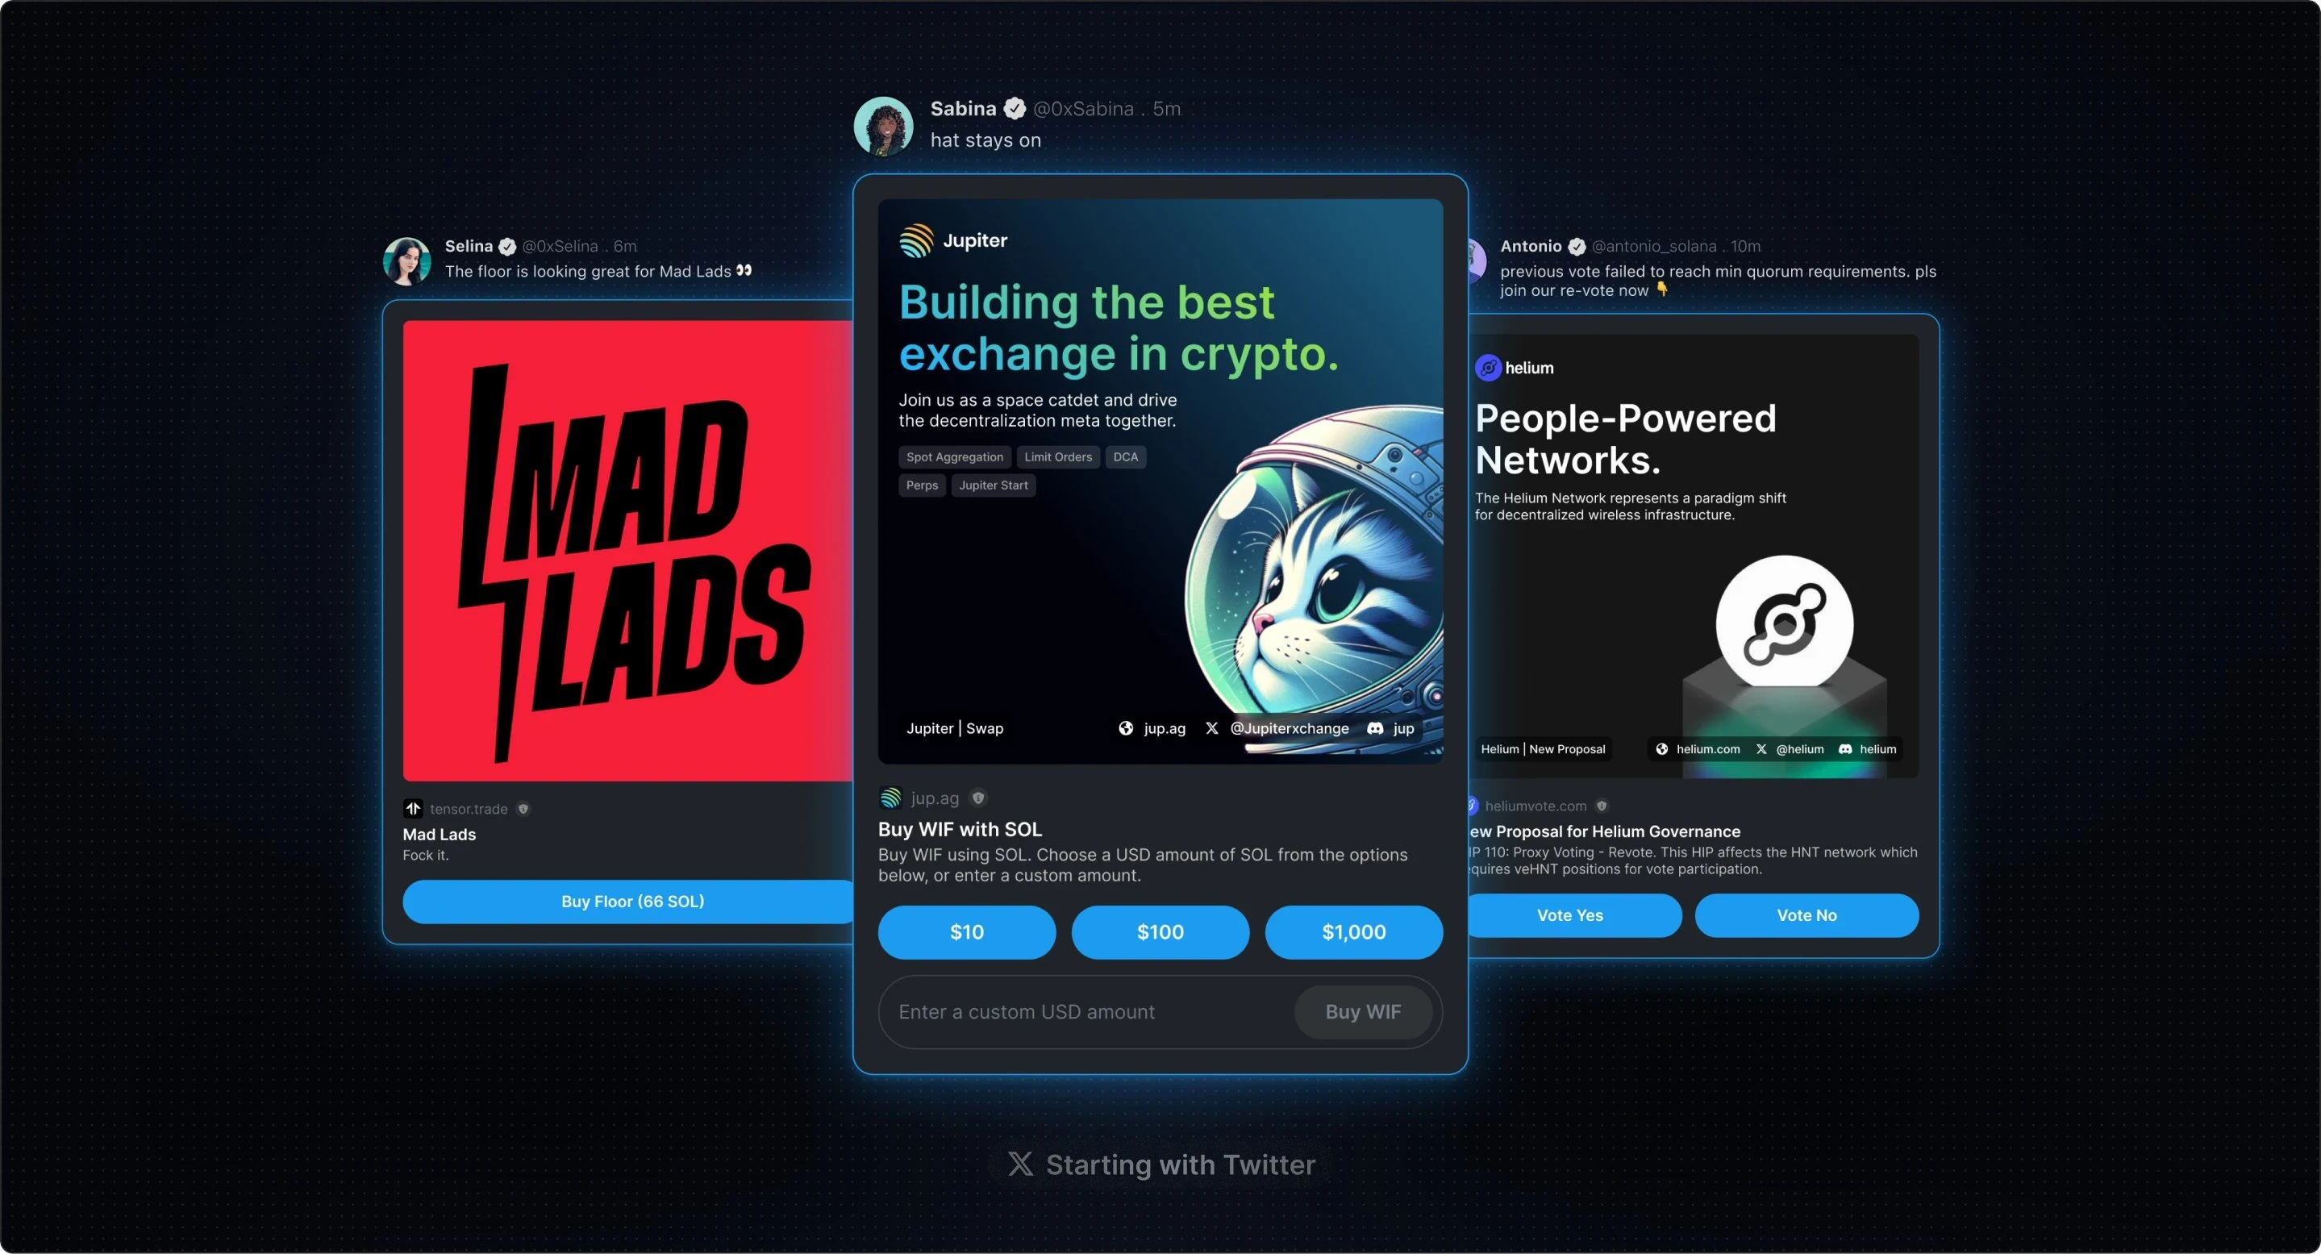This screenshot has width=2321, height=1254.
Task: Click the $10 SOL purchase button
Action: tap(969, 930)
